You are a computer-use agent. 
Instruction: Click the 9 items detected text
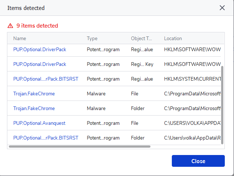click(37, 26)
